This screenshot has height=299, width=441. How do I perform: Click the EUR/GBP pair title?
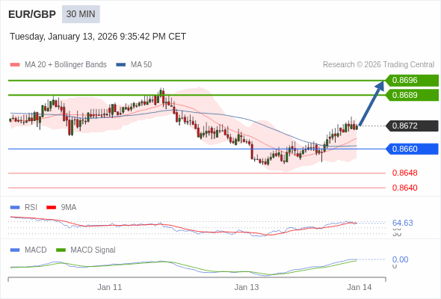[32, 14]
